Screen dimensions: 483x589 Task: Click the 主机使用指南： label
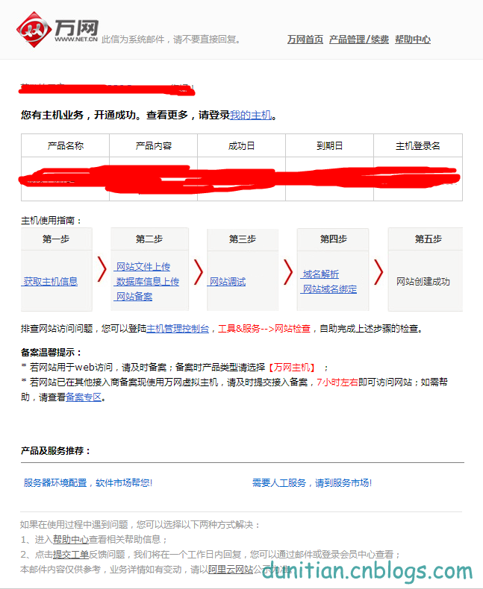point(52,221)
